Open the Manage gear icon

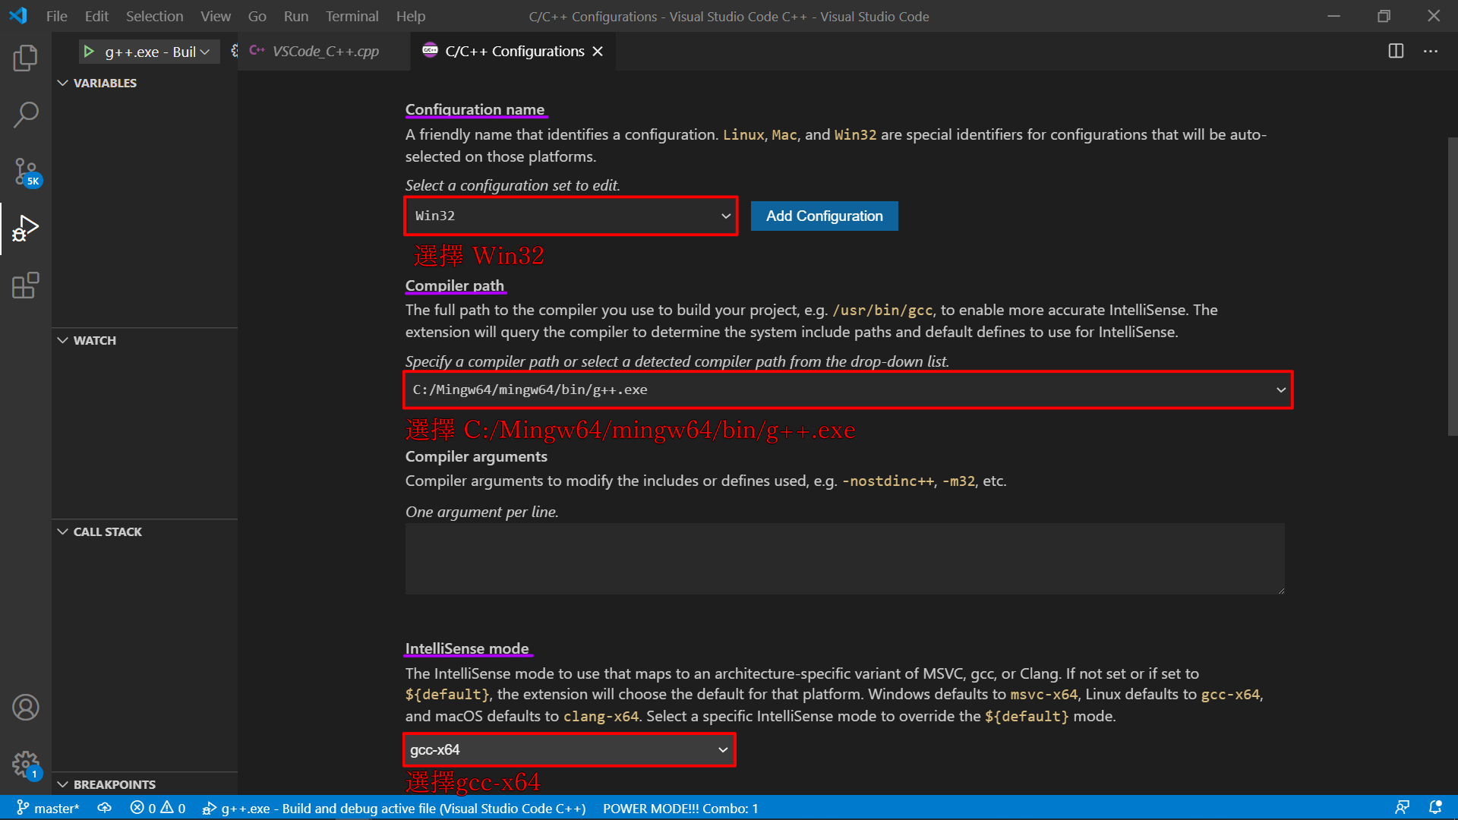[x=25, y=763]
